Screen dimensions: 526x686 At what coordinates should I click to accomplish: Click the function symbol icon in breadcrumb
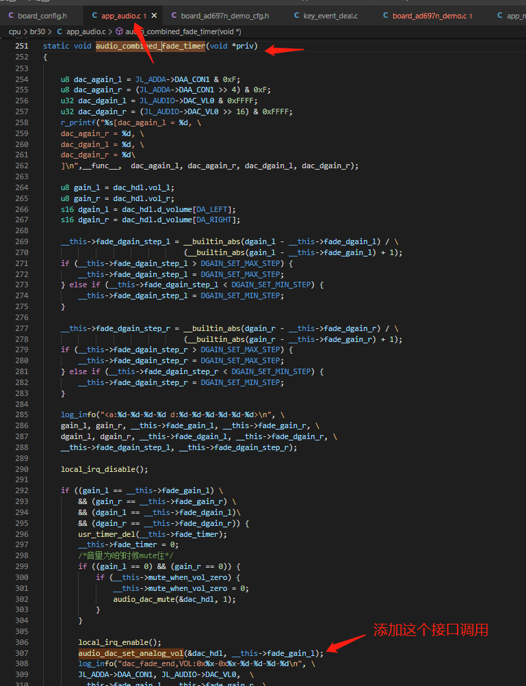tap(119, 31)
